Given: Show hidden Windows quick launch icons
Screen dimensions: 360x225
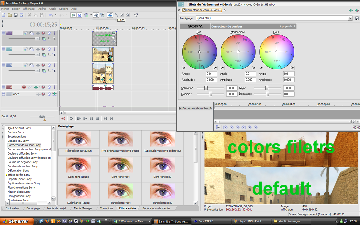Looking at the screenshot, I should click(x=106, y=220).
